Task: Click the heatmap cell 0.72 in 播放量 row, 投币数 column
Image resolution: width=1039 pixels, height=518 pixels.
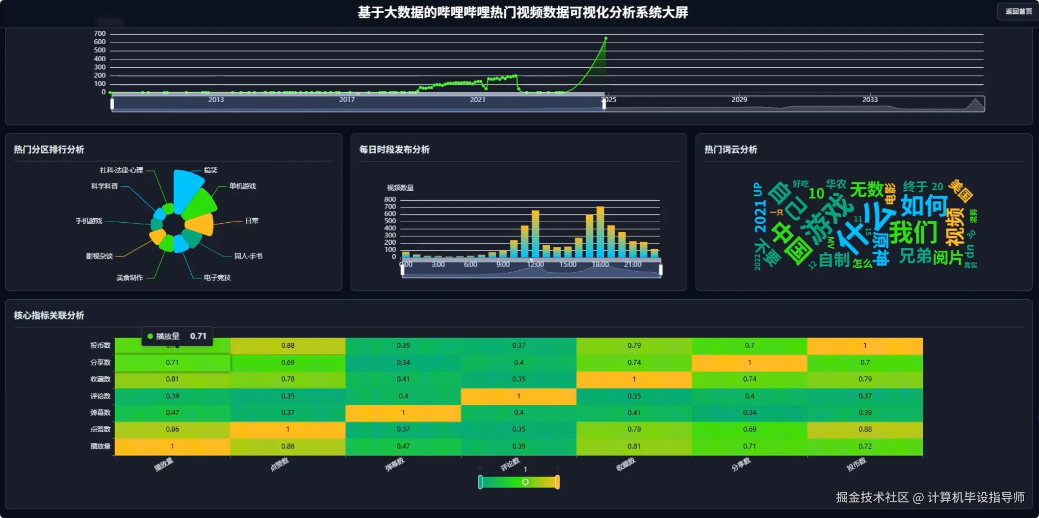Action: tap(865, 446)
